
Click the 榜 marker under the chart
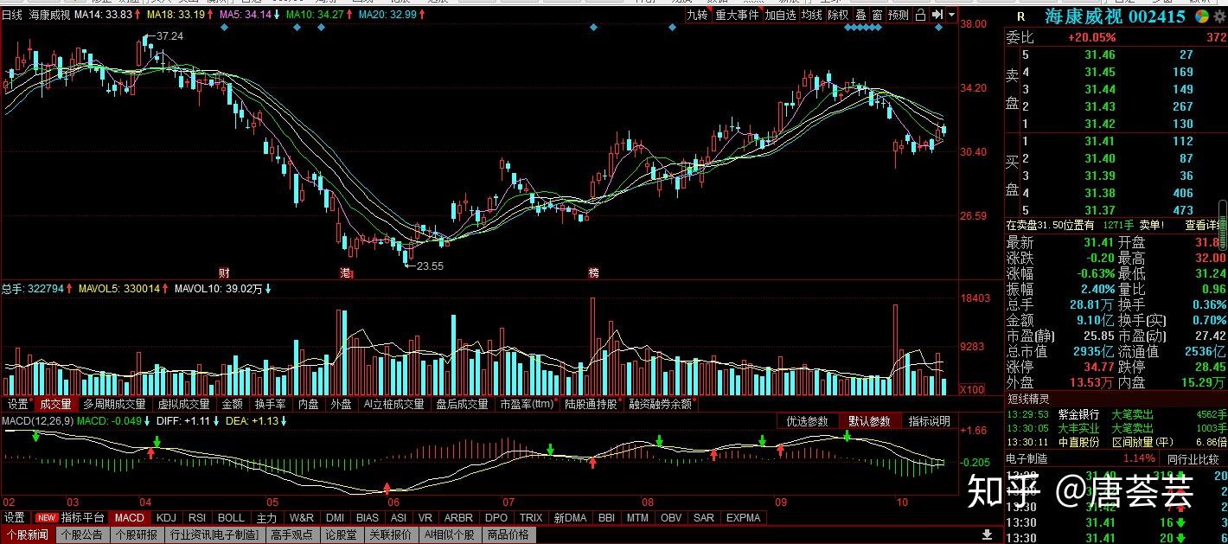[x=593, y=272]
